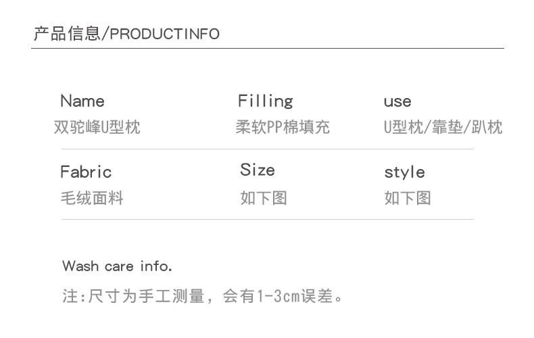Click 靠垫 in the use description
Viewport: 534px width, 338px height.
(x=447, y=127)
